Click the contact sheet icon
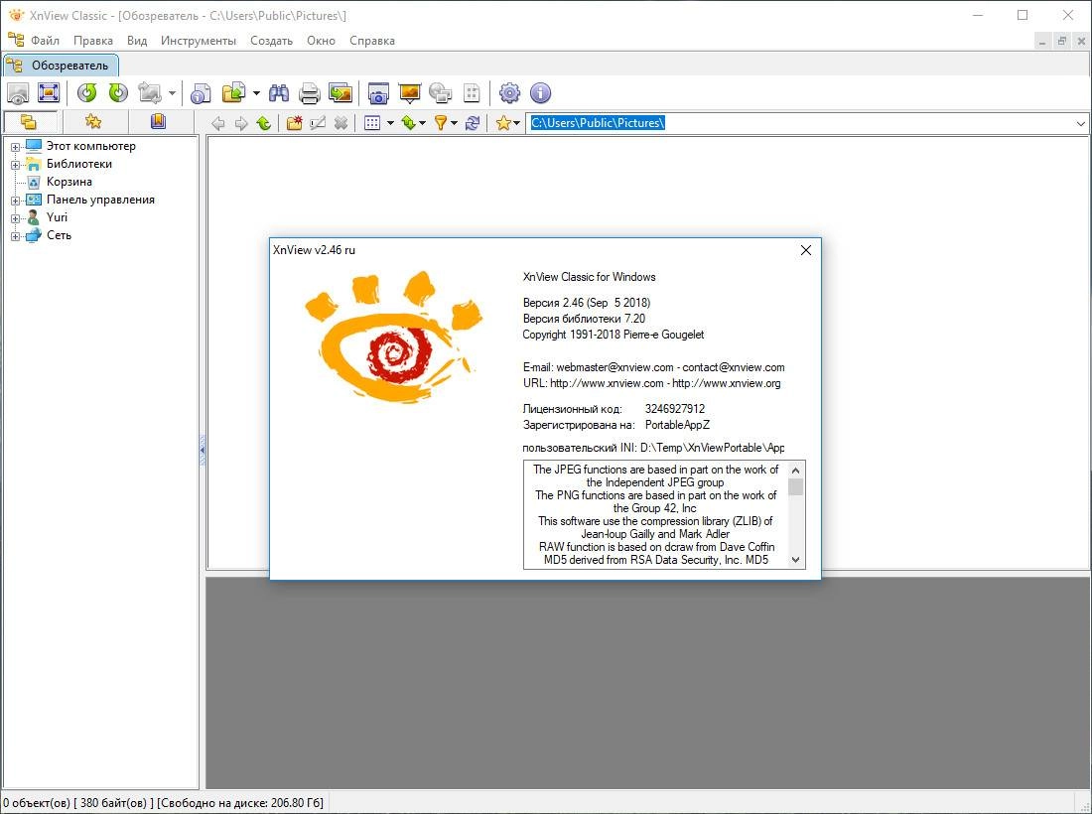Image resolution: width=1092 pixels, height=814 pixels. [472, 92]
